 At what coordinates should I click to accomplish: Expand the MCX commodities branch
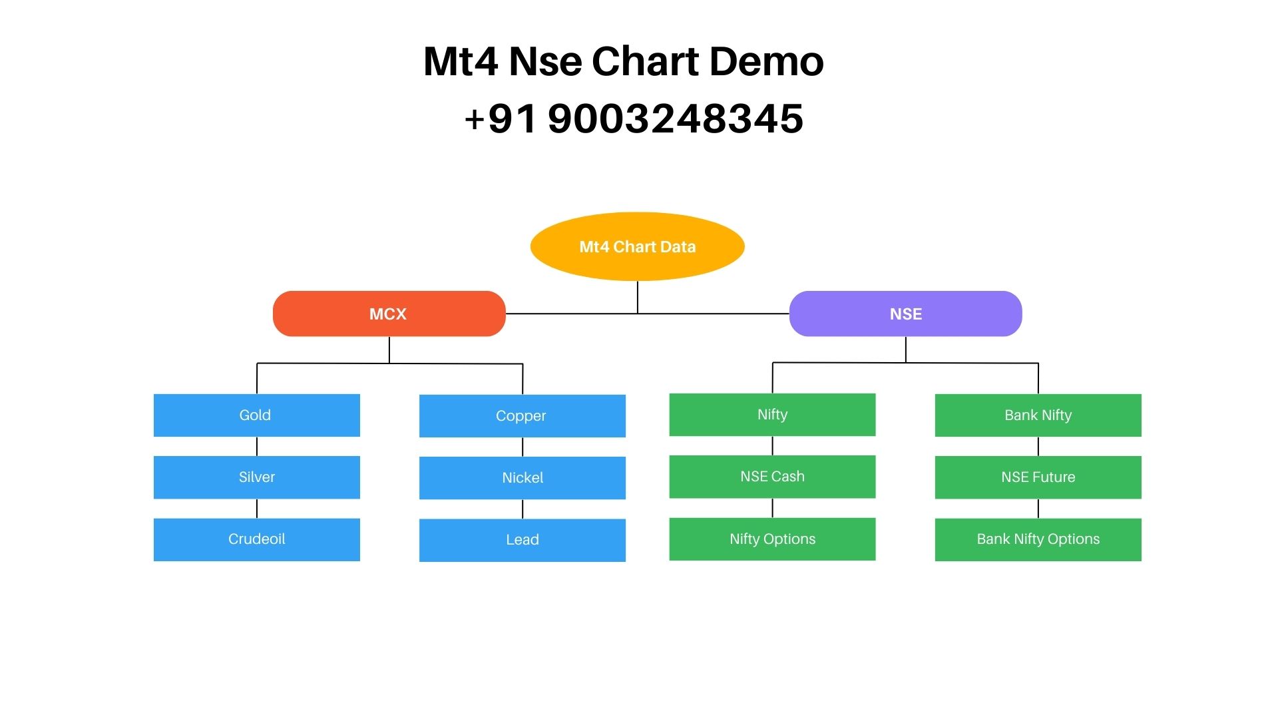(x=388, y=314)
